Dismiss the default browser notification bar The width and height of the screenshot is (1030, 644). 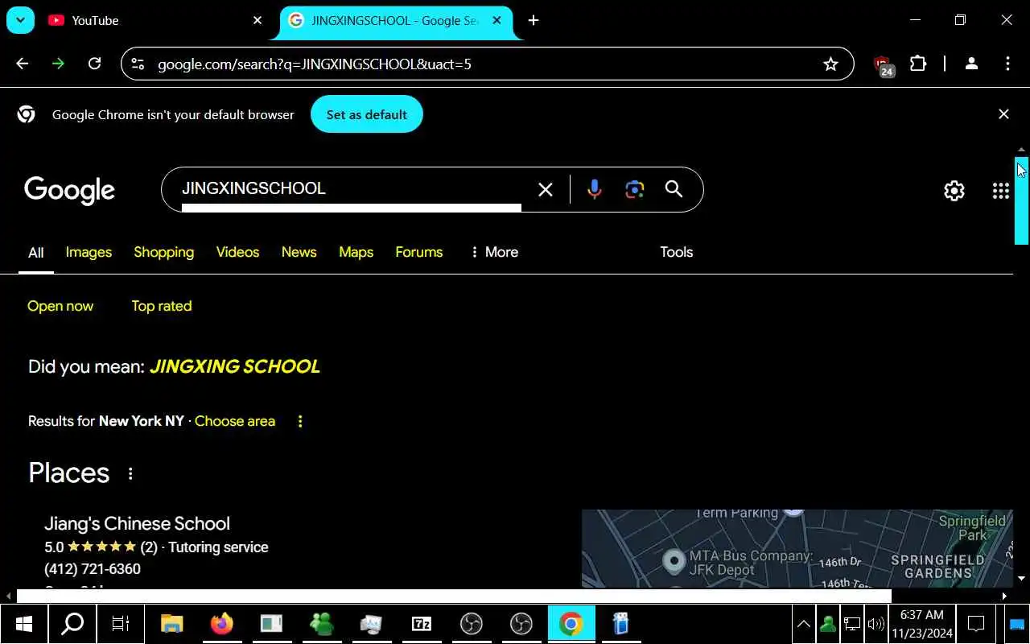(1003, 114)
